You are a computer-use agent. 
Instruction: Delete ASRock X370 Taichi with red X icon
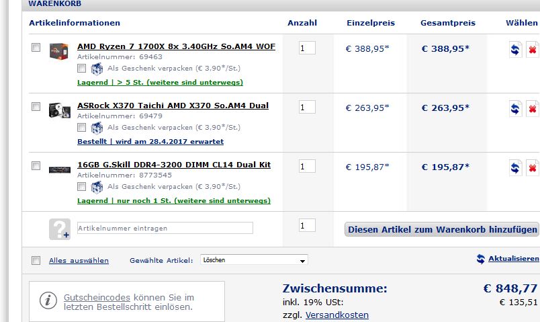pos(533,109)
